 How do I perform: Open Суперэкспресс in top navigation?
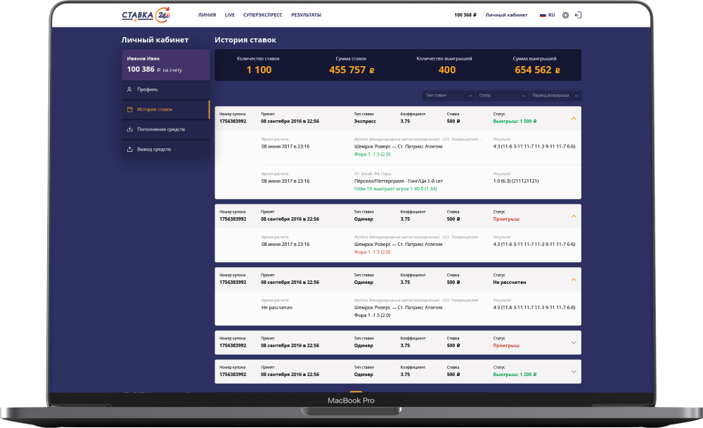coord(263,15)
